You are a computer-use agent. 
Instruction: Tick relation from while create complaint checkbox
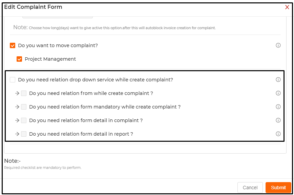tap(24, 93)
